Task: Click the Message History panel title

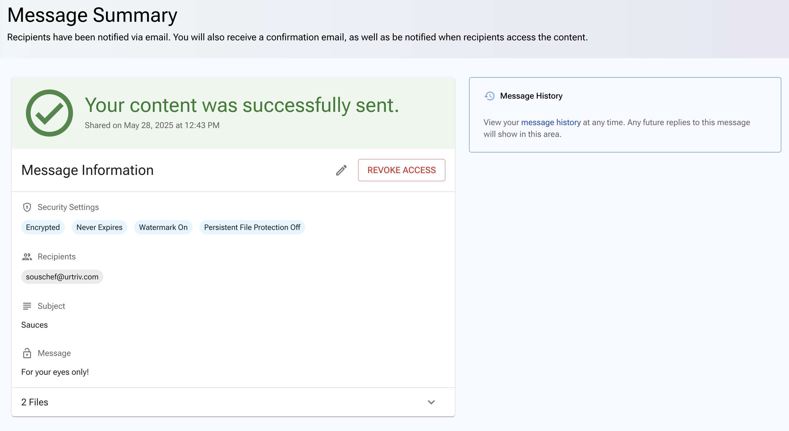Action: [x=531, y=96]
